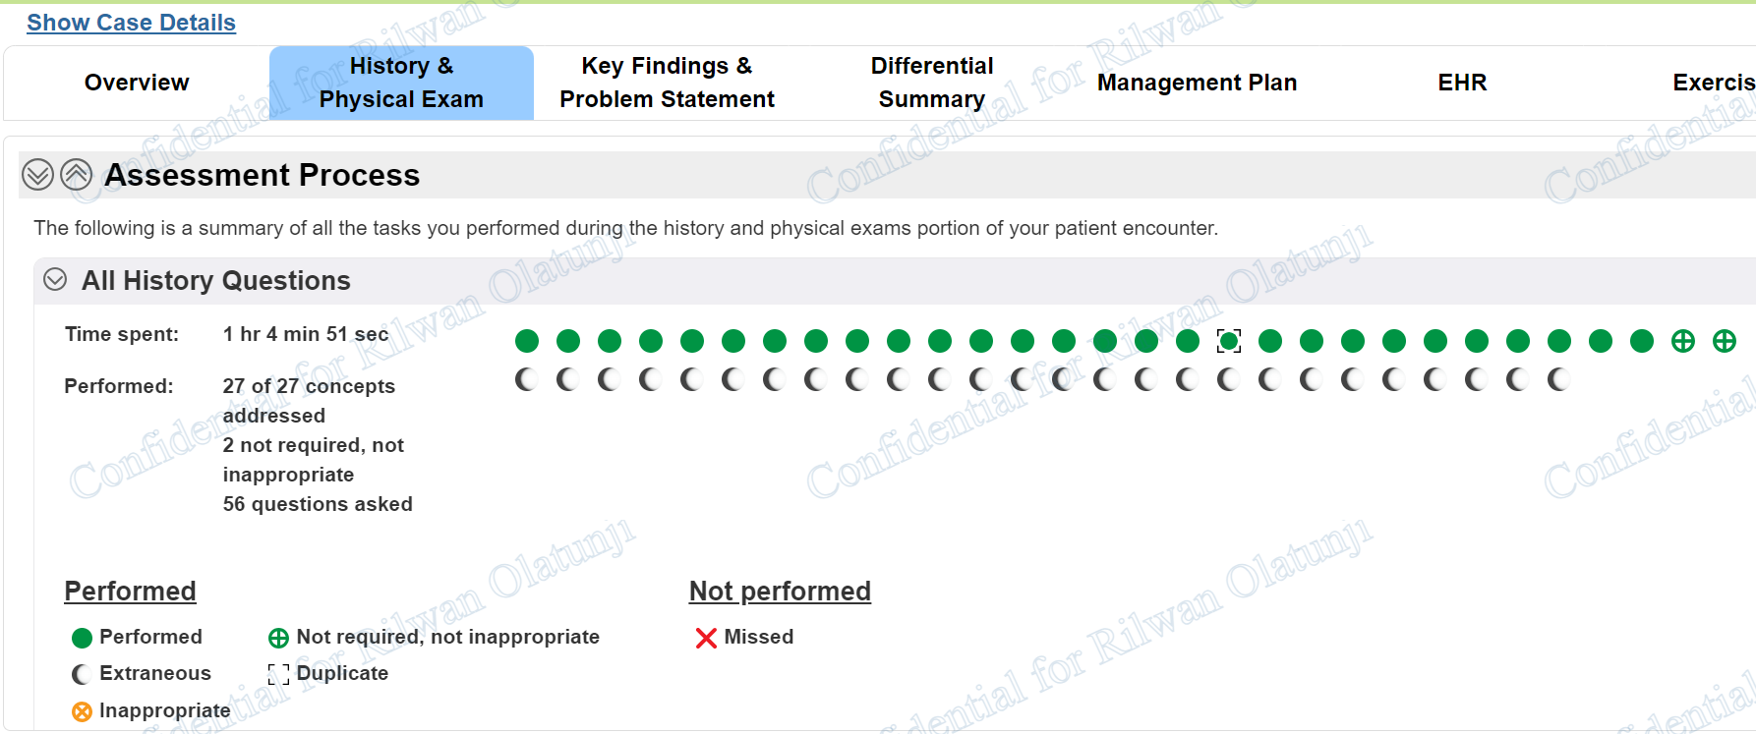Switch to Key Findings & Problem Statement tab
This screenshot has height=734, width=1756.
[x=667, y=83]
